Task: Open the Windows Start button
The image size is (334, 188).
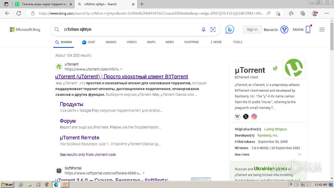Action: pyautogui.click(x=7, y=184)
